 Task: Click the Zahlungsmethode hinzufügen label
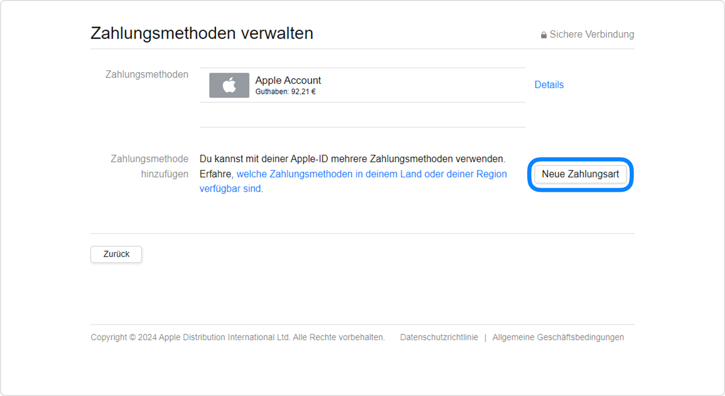[x=150, y=166]
